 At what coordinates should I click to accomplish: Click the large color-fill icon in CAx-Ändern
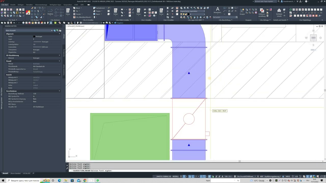pos(28,12)
